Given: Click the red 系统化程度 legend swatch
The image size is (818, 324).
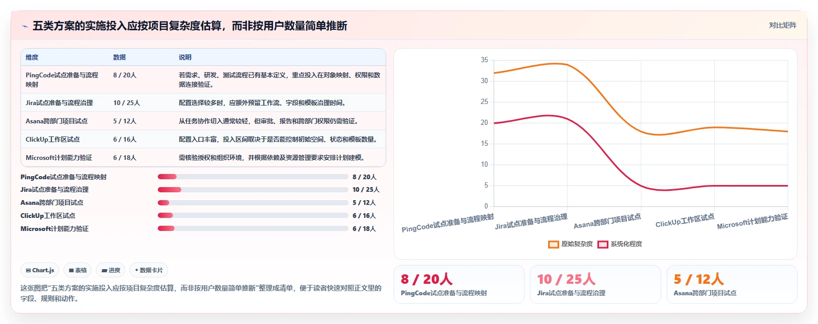Looking at the screenshot, I should coord(603,244).
